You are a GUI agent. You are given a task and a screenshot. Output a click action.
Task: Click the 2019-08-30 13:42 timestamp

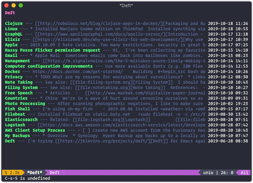pos(228,114)
